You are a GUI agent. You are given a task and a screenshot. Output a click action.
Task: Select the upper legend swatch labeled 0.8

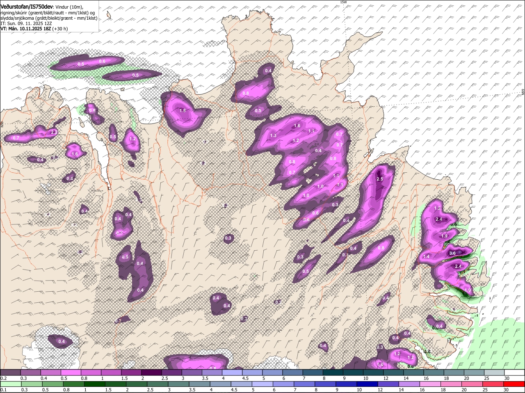point(91,372)
